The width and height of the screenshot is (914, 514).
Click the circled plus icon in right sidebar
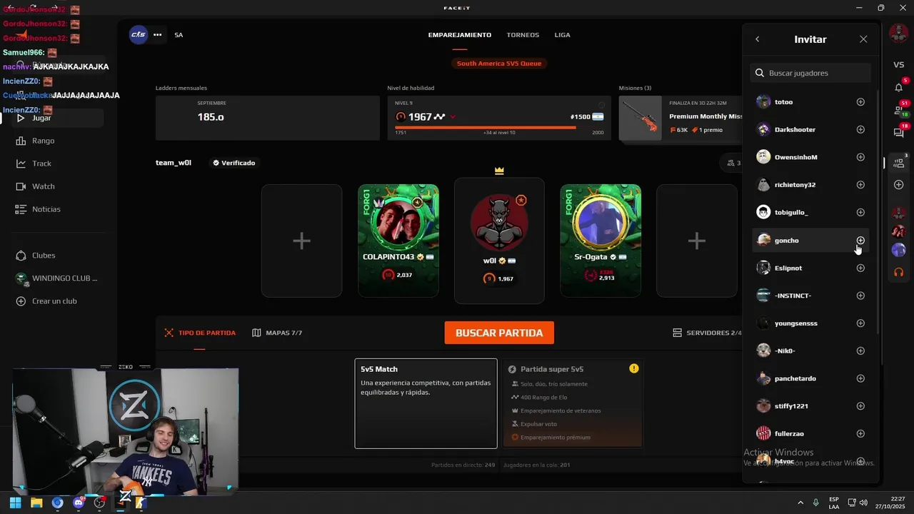click(x=899, y=185)
